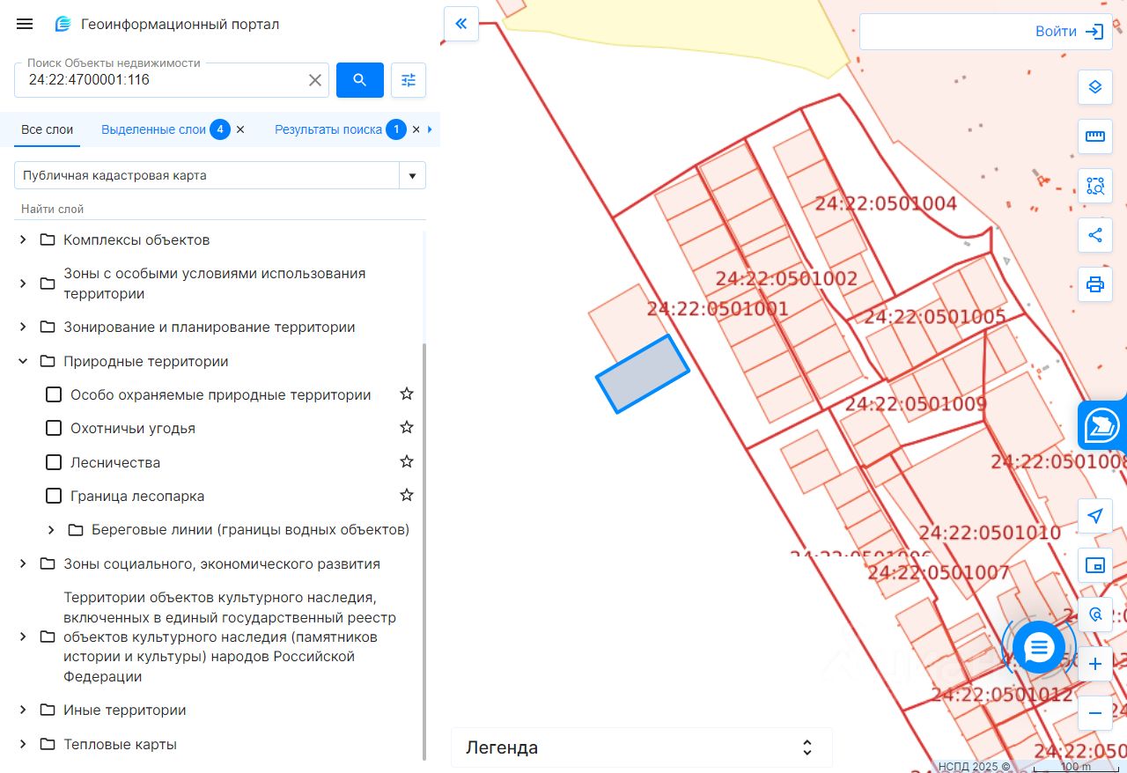Activate the ruler measurement tool
Image resolution: width=1127 pixels, height=773 pixels.
pyautogui.click(x=1095, y=136)
